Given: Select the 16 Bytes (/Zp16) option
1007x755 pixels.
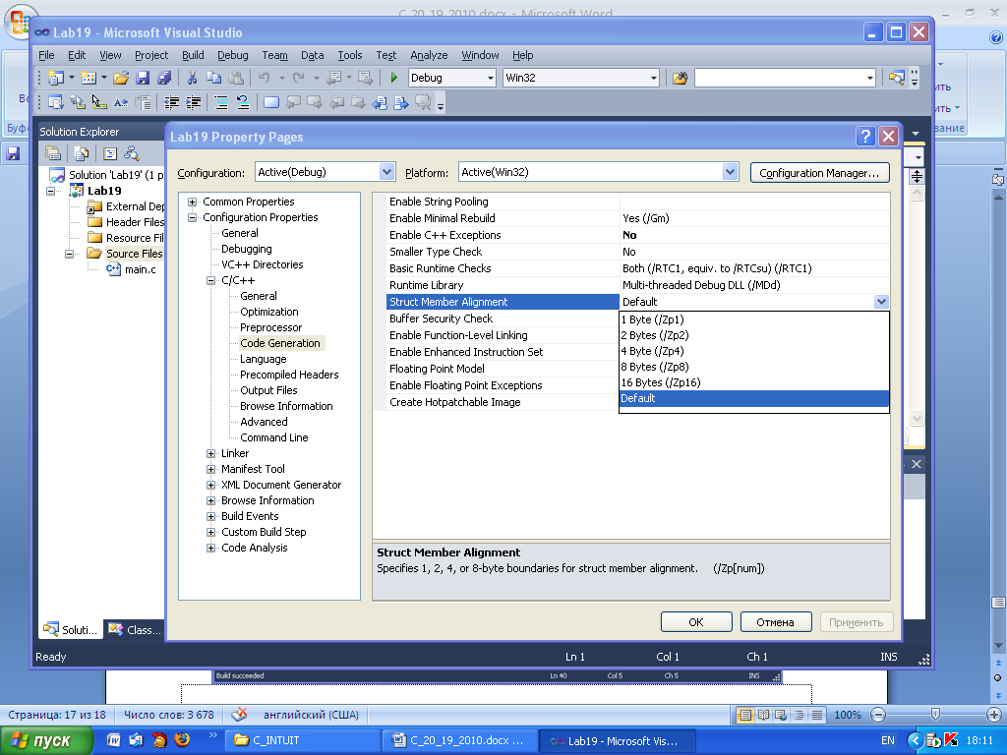Looking at the screenshot, I should [x=754, y=382].
